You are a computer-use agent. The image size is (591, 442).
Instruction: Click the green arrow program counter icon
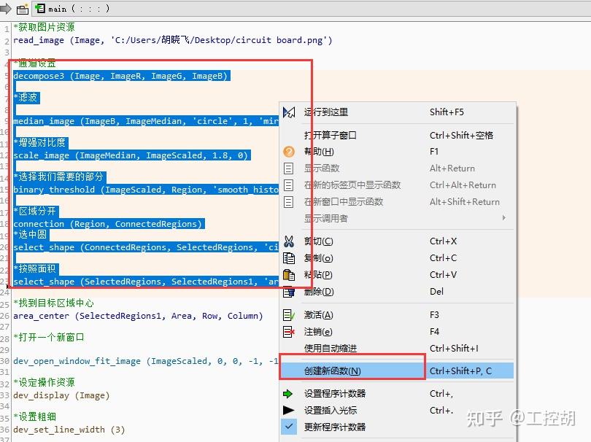click(288, 394)
